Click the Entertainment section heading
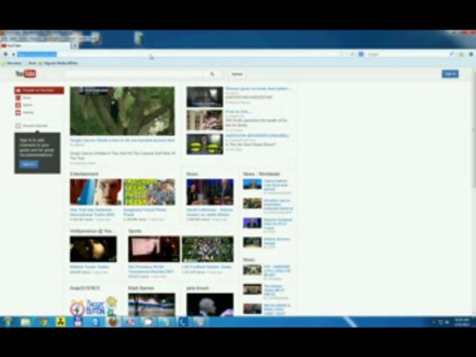Image resolution: width=476 pixels, height=357 pixels. 84,174
